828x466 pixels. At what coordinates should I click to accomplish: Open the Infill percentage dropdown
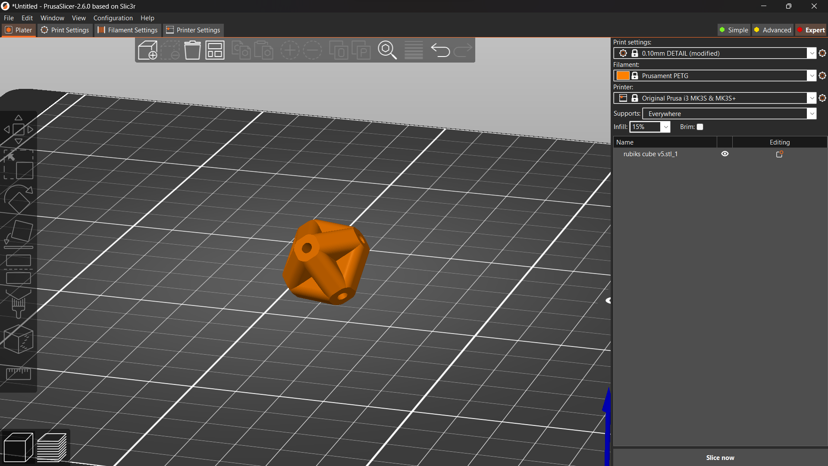tap(665, 127)
